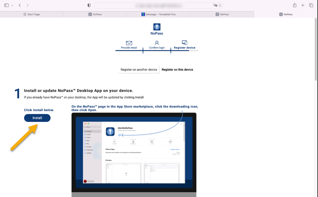
Task: Click the privacy shield icon
Action: (89, 5)
